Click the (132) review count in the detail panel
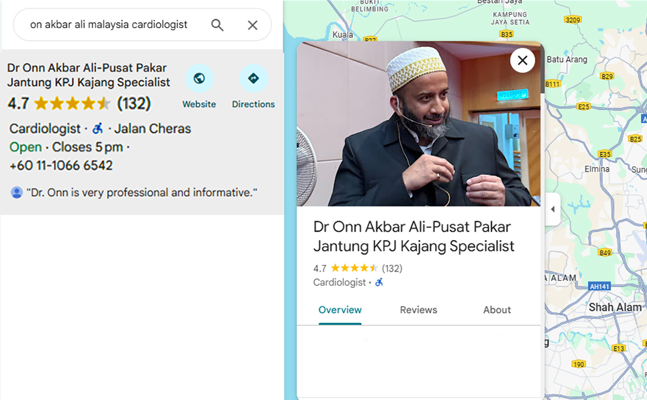This screenshot has width=647, height=400. (x=392, y=269)
